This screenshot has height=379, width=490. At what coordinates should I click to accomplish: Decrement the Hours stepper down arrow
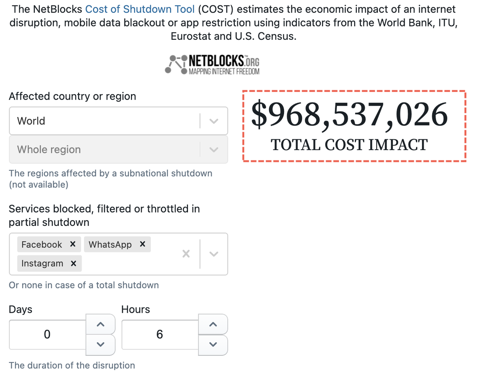tap(213, 345)
